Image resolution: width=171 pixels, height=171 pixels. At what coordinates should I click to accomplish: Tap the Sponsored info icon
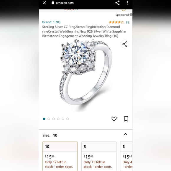tap(131, 15)
